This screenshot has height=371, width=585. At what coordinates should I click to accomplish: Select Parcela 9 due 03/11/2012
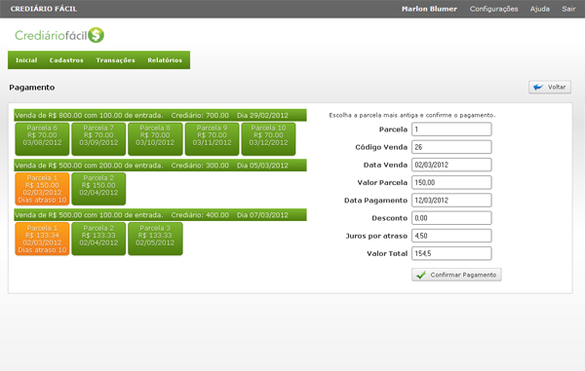pos(212,139)
